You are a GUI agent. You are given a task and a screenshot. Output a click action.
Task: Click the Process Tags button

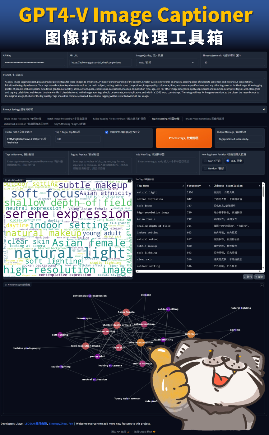click(184, 138)
